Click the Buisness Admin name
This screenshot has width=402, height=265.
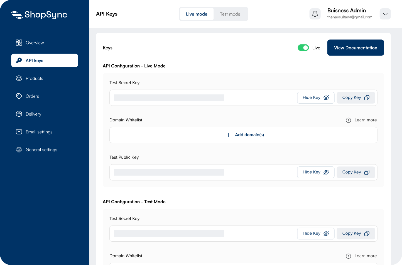coord(347,11)
